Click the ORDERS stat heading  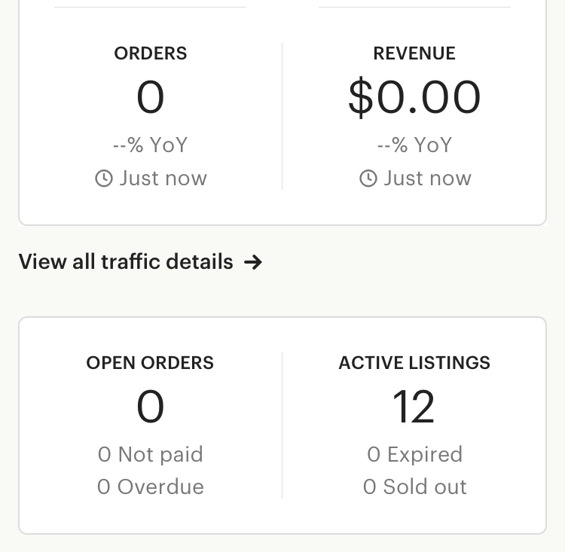coord(150,53)
